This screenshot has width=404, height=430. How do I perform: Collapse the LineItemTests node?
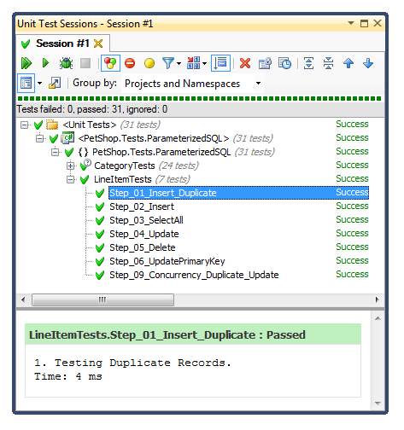(x=70, y=179)
